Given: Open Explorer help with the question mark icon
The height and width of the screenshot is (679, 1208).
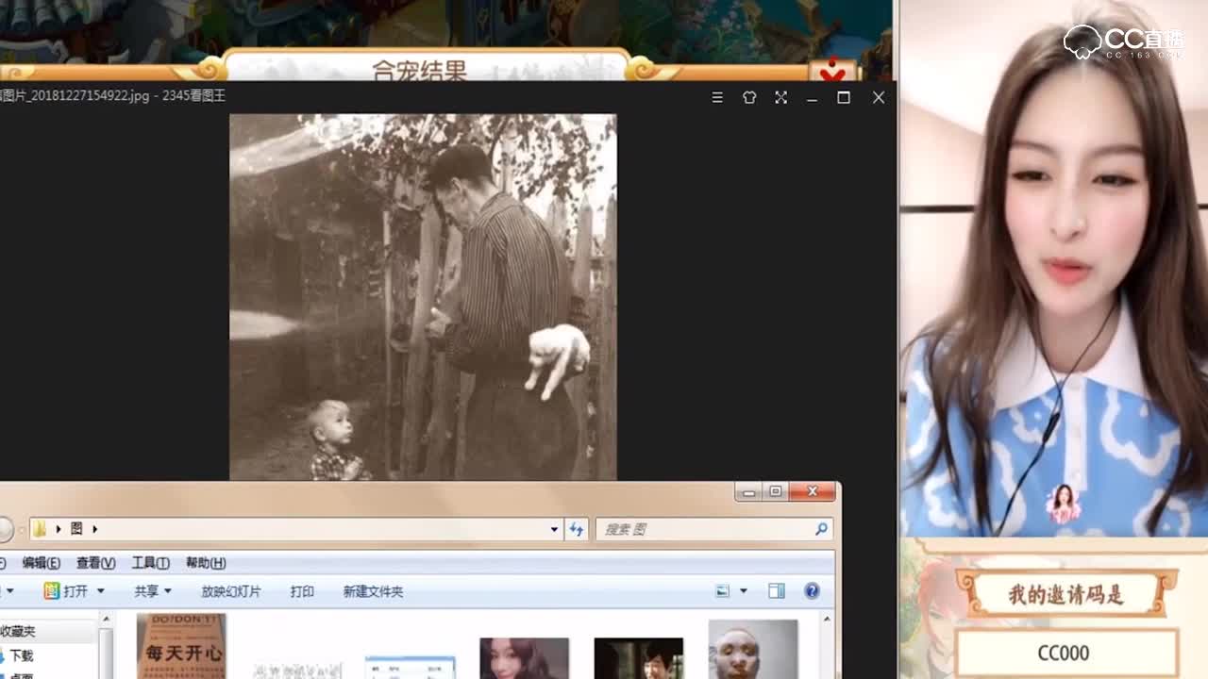Looking at the screenshot, I should 810,591.
